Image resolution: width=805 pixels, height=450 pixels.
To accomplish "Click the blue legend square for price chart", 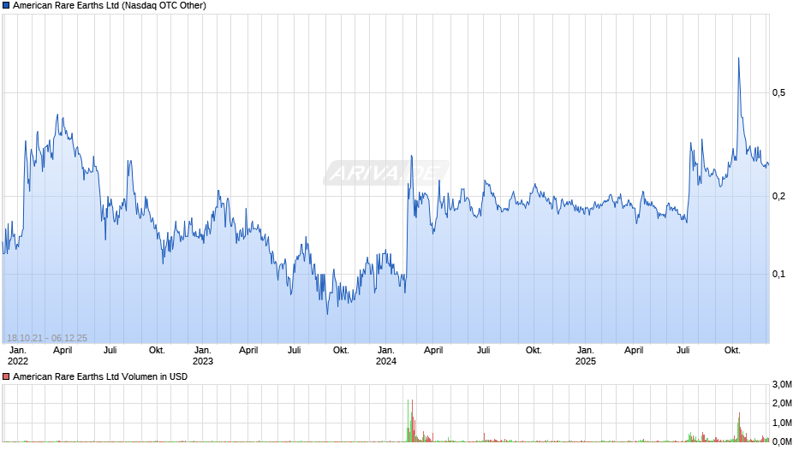I will point(6,6).
